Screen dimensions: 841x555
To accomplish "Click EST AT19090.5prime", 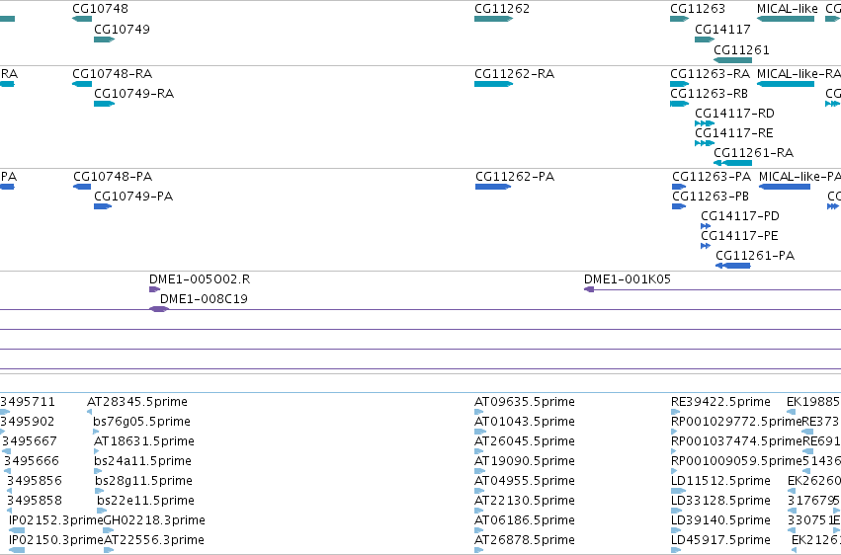I will click(525, 462).
